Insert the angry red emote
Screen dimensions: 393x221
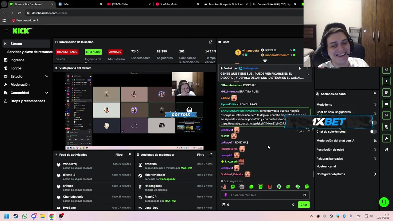(270, 187)
